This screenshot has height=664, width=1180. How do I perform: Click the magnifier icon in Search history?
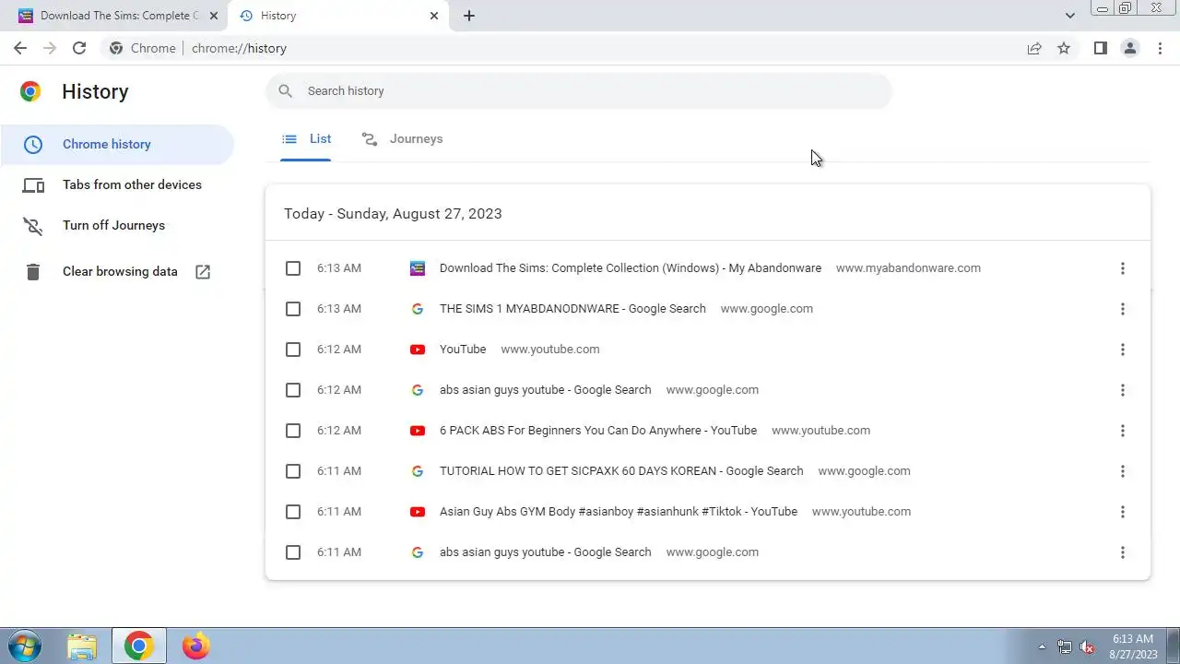click(286, 91)
